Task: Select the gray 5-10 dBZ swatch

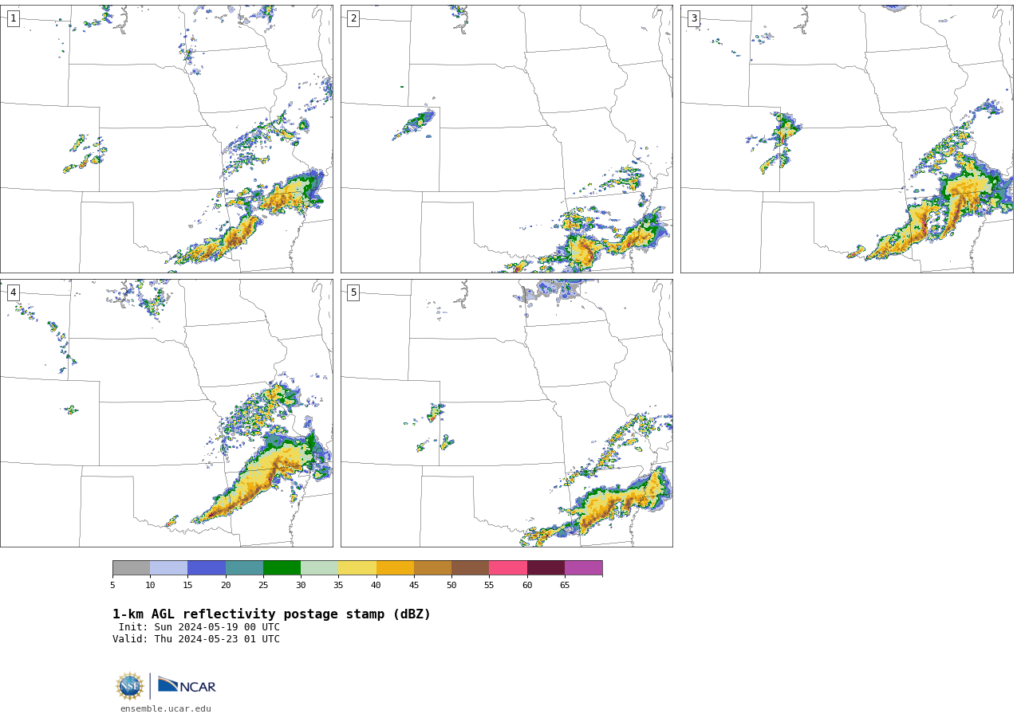Action: (131, 568)
